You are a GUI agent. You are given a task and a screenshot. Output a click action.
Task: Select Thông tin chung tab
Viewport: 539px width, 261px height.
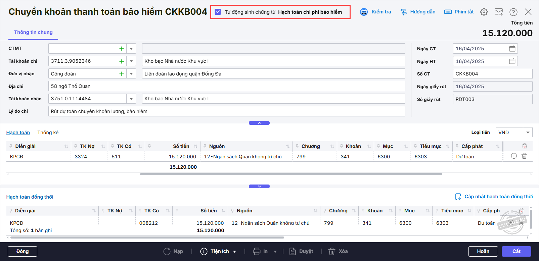(x=33, y=32)
